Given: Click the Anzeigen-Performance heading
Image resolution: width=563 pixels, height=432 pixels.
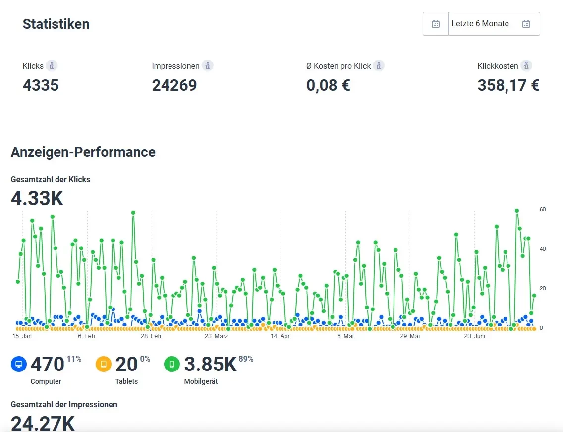Looking at the screenshot, I should coord(83,152).
